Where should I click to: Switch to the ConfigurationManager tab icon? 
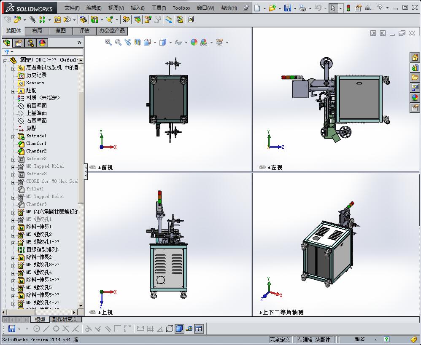[x=30, y=43]
